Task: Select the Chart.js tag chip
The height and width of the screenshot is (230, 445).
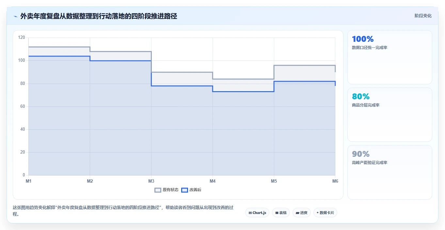Action: pyautogui.click(x=257, y=213)
